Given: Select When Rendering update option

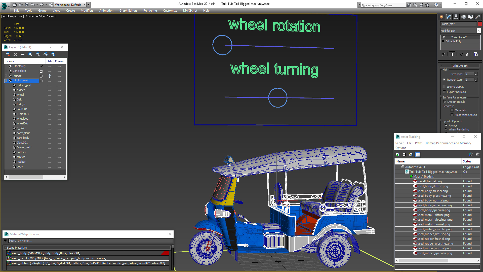Looking at the screenshot, I should [446, 129].
